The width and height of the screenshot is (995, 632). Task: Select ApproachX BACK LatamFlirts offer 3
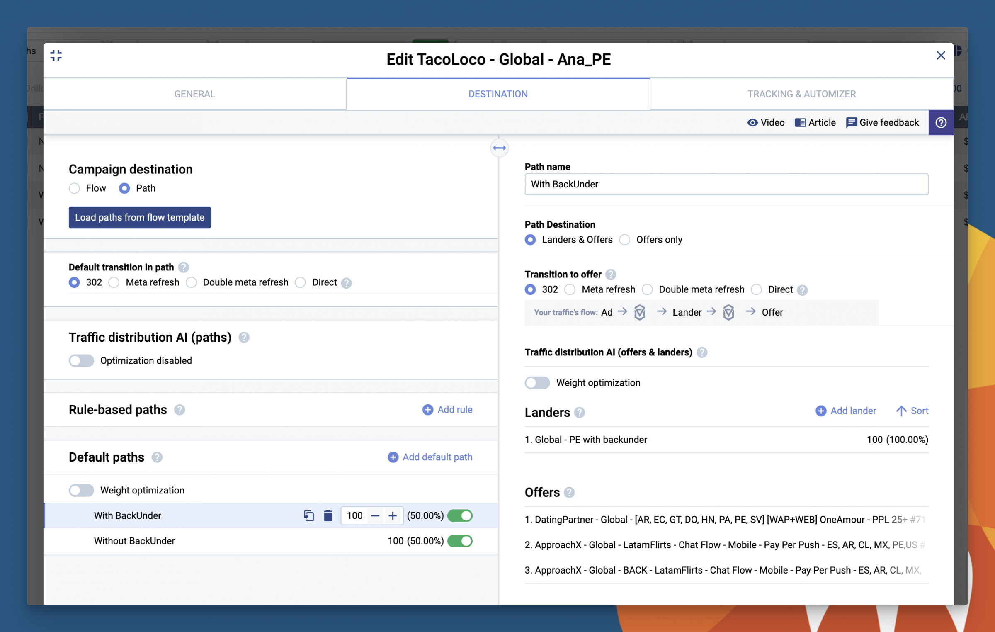[726, 570]
